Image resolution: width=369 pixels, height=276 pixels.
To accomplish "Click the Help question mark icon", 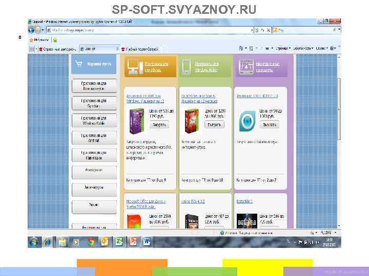I will pyautogui.click(x=332, y=49).
